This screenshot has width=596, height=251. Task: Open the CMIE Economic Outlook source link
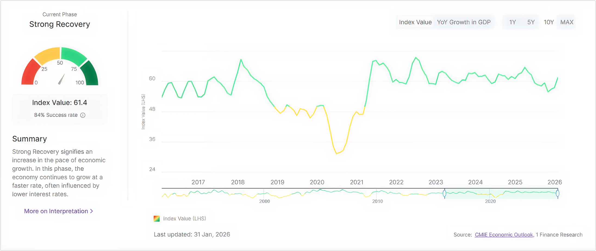[504, 235]
